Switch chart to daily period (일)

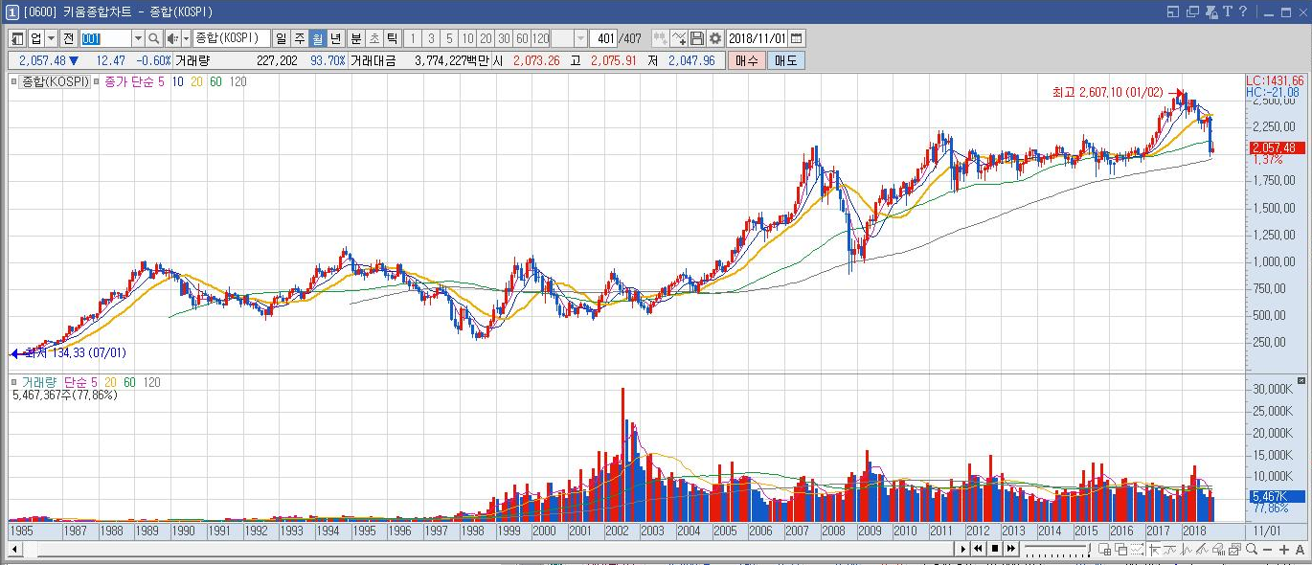pyautogui.click(x=281, y=38)
